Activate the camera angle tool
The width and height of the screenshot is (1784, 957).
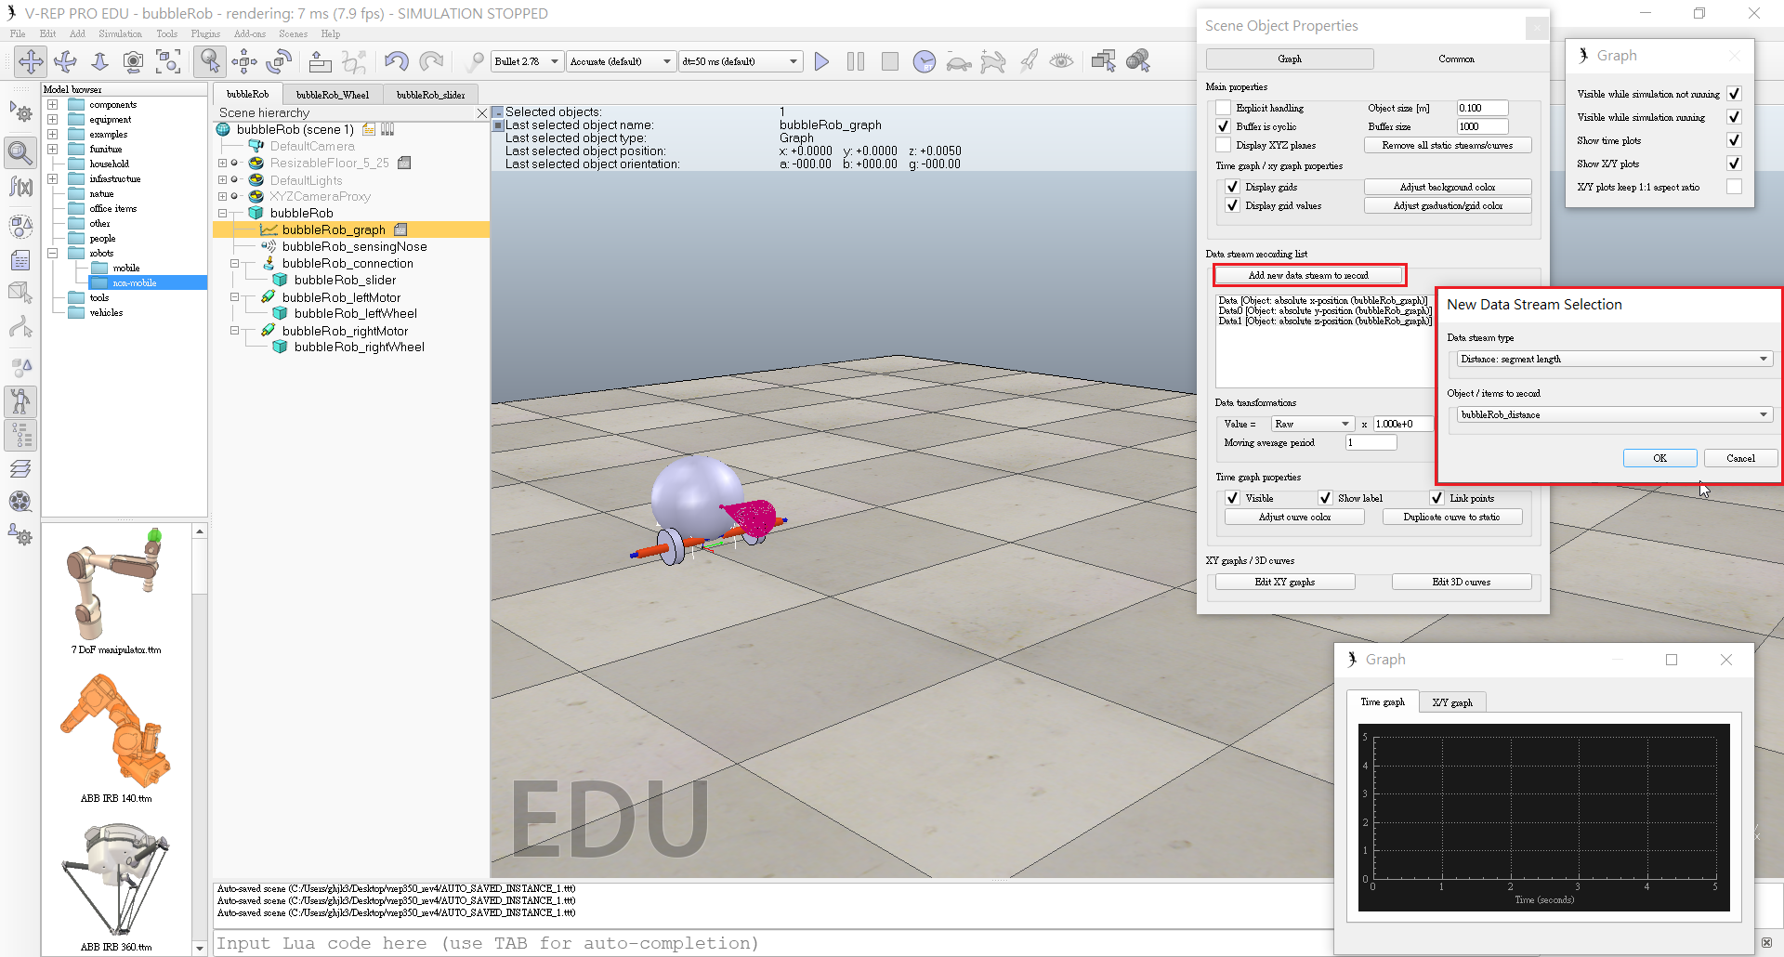(x=134, y=61)
